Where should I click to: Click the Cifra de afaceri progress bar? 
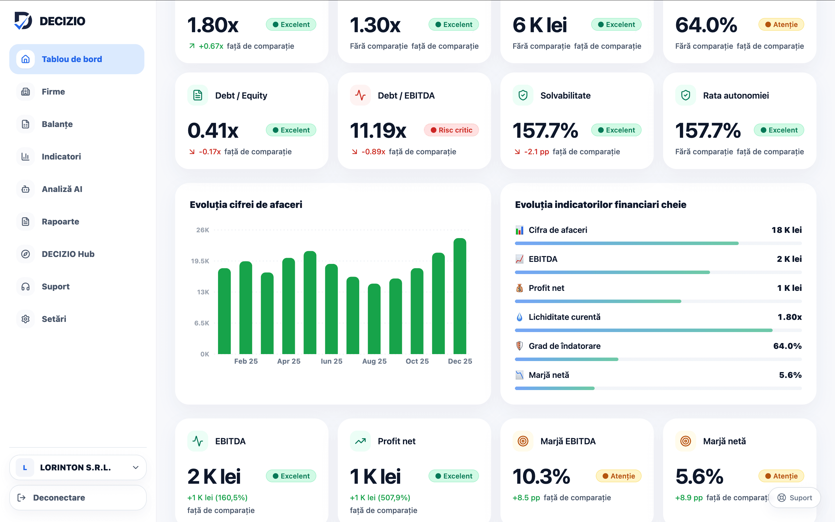coord(658,243)
